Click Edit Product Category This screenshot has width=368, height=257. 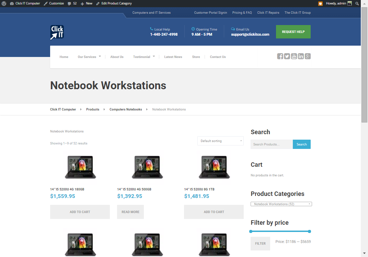tap(114, 3)
